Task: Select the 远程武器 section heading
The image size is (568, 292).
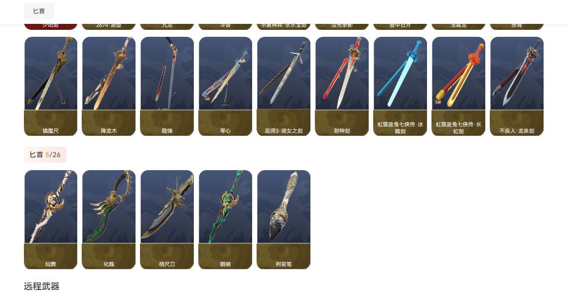Action: click(x=42, y=287)
